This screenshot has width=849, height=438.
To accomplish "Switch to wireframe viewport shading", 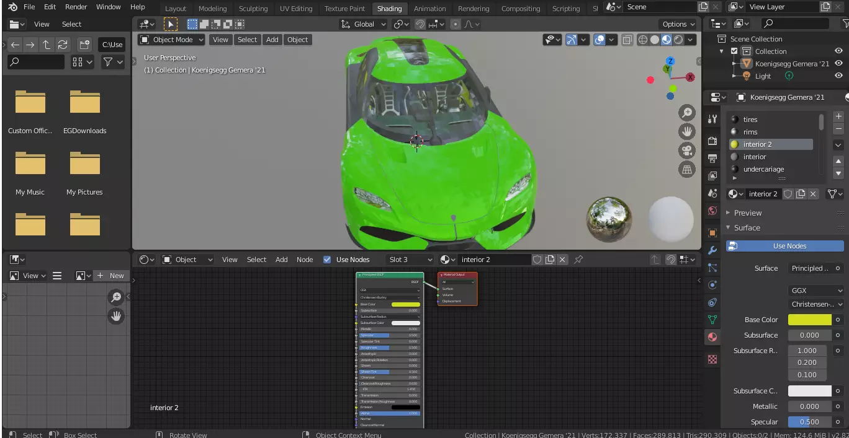I will (x=643, y=40).
